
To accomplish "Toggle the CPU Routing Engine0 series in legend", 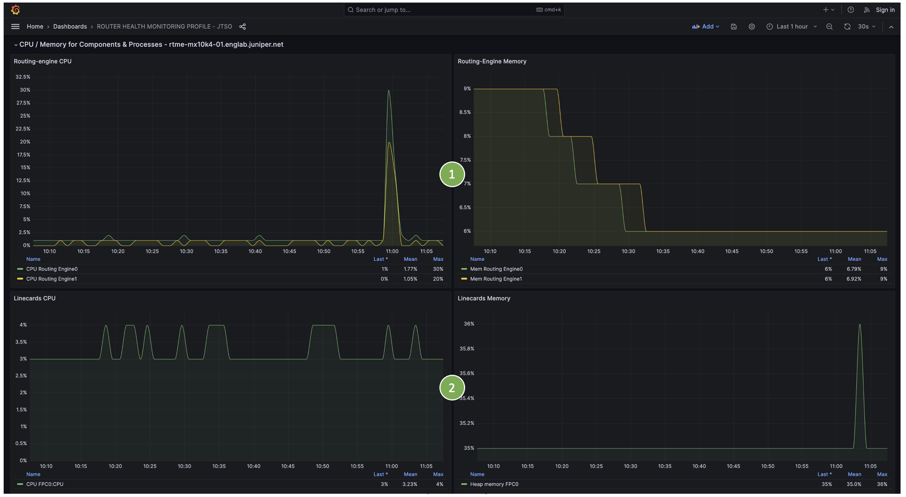I will pos(52,269).
